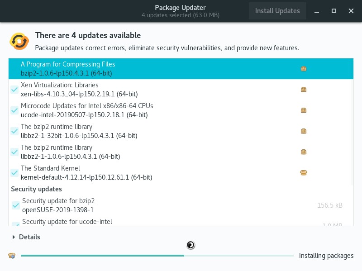Click the package icon for libbz2-1-1.0.6-lp150.4.3.1
The image size is (362, 271).
click(304, 152)
